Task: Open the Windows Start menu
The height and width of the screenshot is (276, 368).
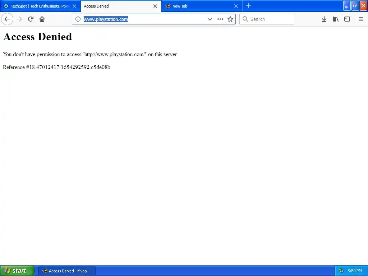Action: pyautogui.click(x=17, y=271)
